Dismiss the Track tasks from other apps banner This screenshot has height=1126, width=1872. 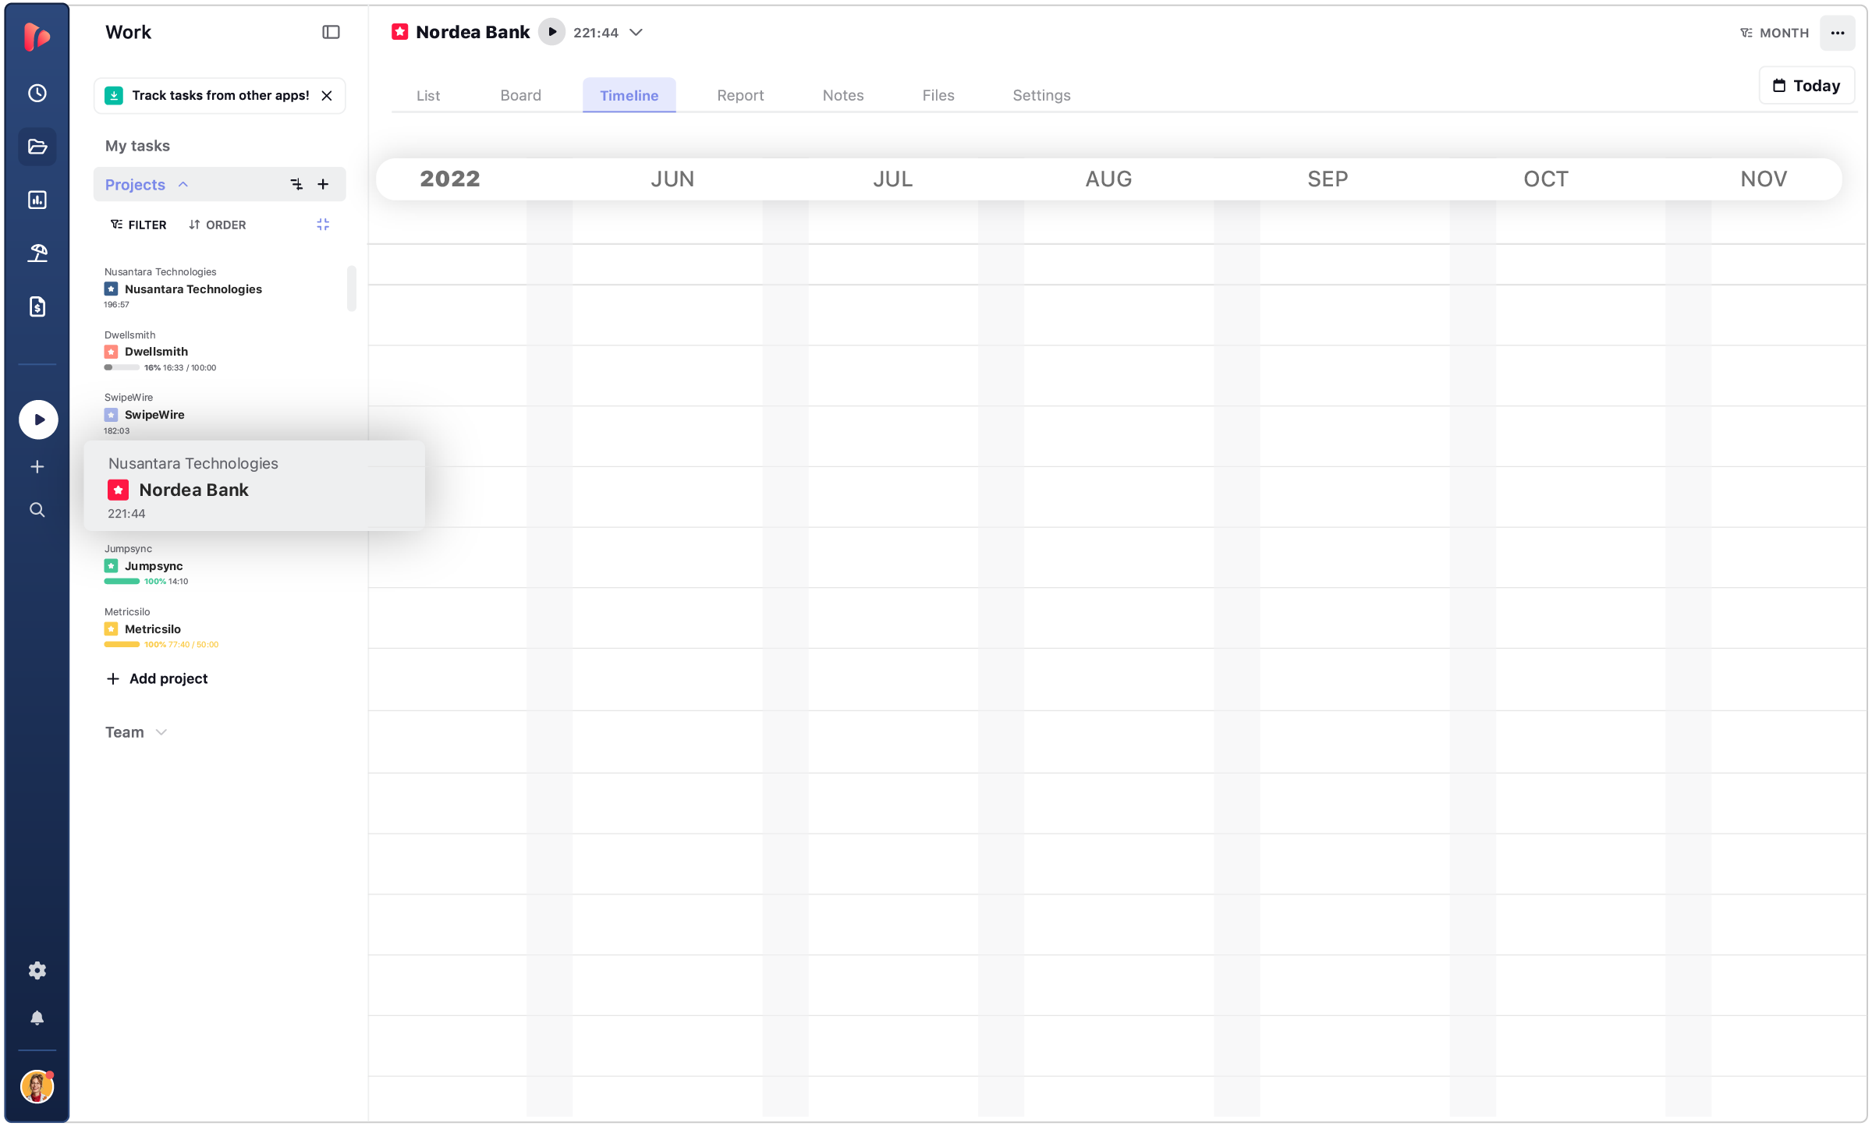coord(327,95)
